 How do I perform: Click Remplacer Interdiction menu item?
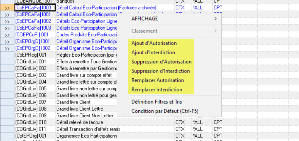[x=157, y=90]
